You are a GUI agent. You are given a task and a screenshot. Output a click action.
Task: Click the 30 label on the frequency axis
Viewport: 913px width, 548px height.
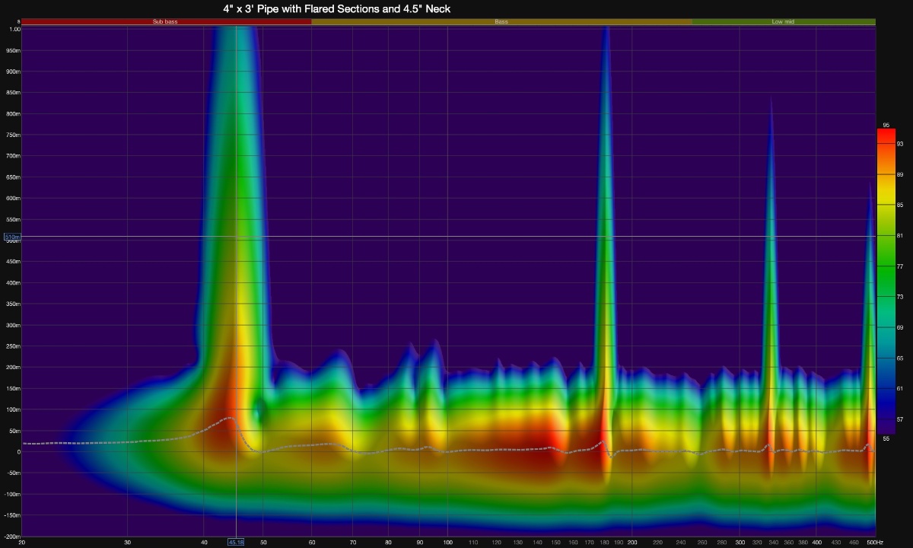click(127, 542)
